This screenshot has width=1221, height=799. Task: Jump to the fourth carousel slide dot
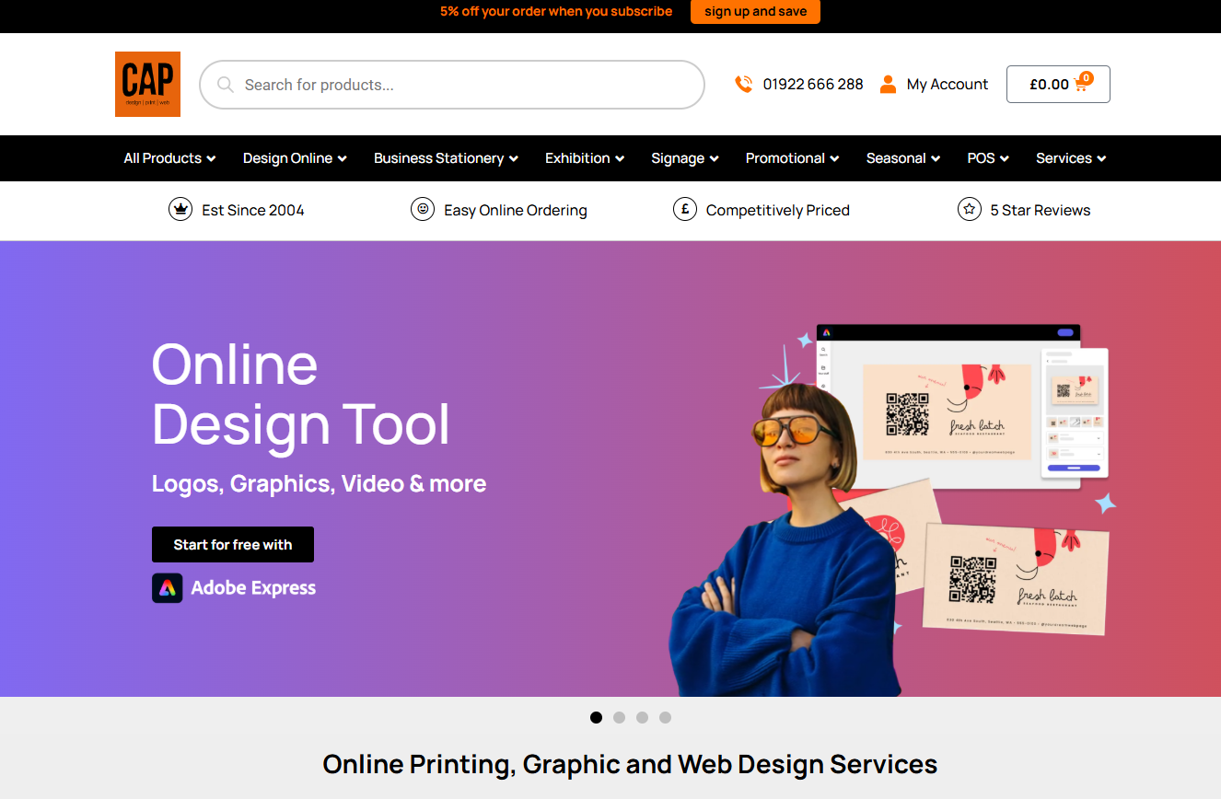click(x=665, y=717)
